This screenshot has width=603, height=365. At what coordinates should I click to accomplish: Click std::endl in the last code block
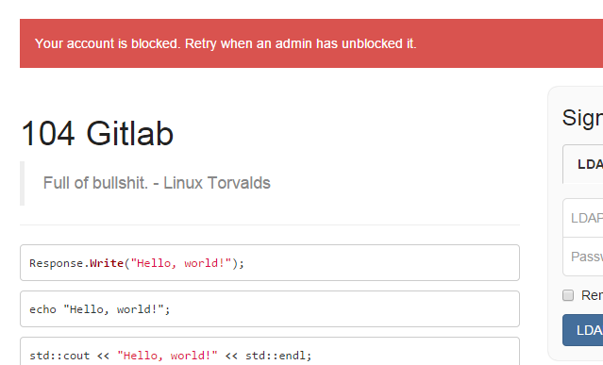coord(276,356)
